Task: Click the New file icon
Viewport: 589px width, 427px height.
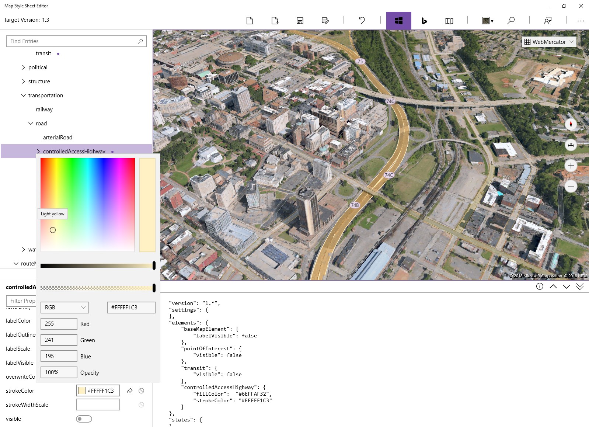Action: pos(250,21)
